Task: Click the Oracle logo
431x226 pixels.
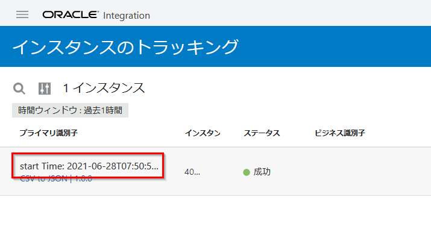Action: coord(71,15)
